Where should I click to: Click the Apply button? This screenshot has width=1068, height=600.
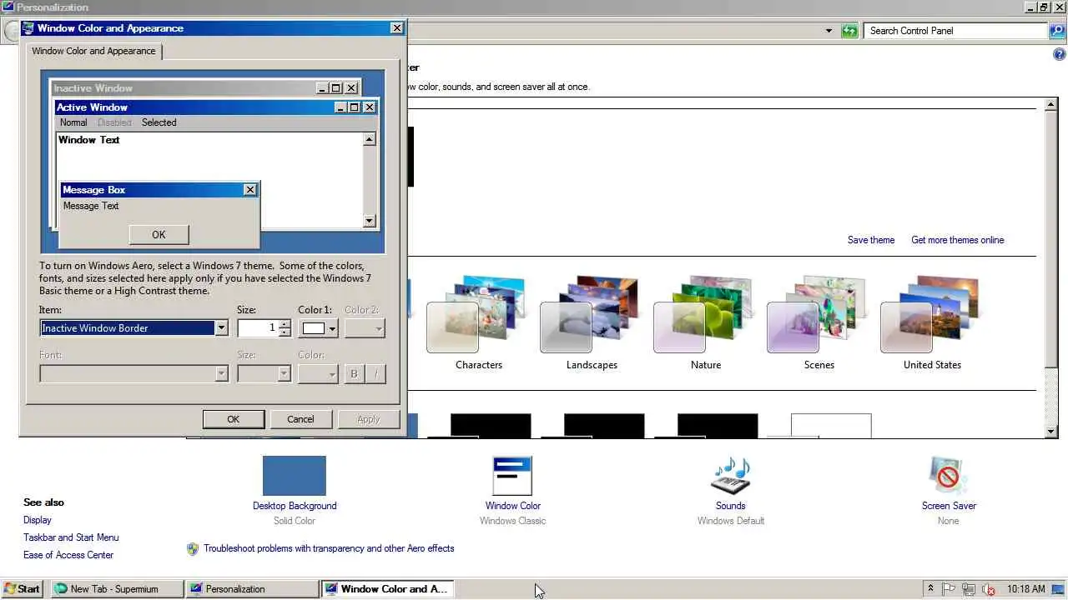tap(369, 419)
